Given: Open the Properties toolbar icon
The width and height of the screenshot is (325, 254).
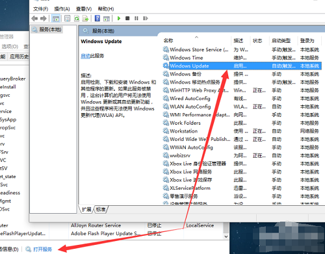Looking at the screenshot, I should [68, 18].
